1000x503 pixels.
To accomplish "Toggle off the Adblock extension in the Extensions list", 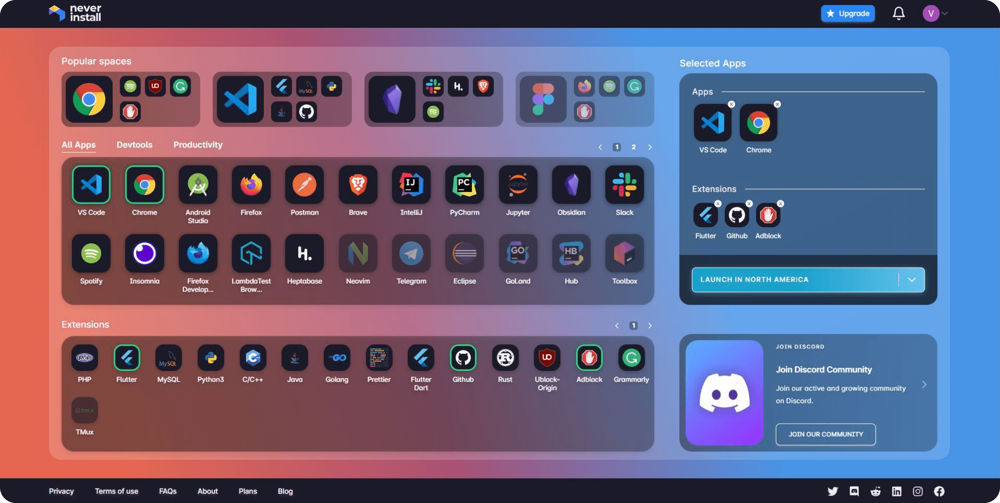I will click(589, 357).
